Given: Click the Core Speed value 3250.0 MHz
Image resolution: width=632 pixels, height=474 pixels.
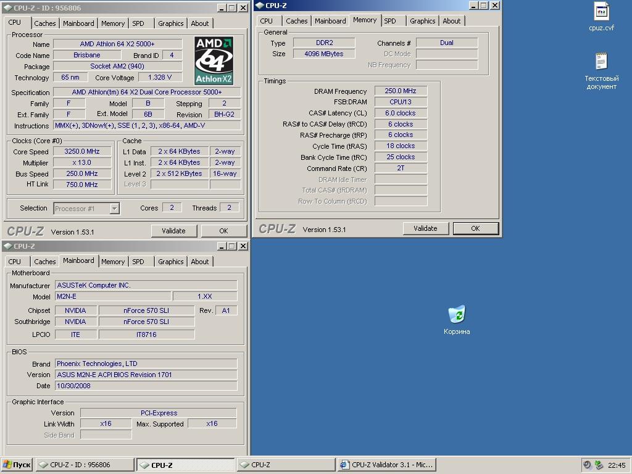Looking at the screenshot, I should [82, 152].
